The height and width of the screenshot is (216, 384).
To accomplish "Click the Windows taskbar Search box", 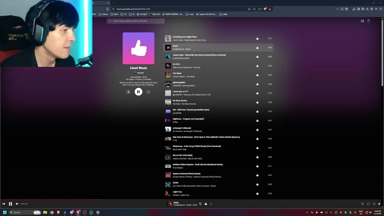I will [25, 212].
